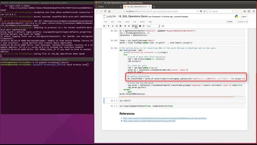Close the 18_SQL Operations Demo tab
The height and width of the screenshot is (145, 257).
click(x=149, y=6)
